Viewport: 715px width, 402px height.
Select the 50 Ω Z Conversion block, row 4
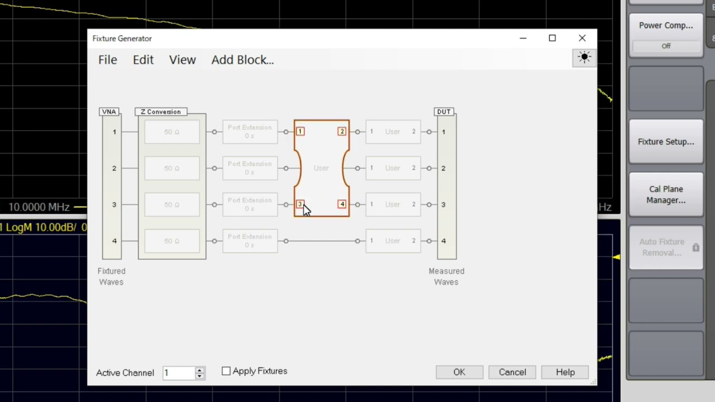(x=172, y=241)
